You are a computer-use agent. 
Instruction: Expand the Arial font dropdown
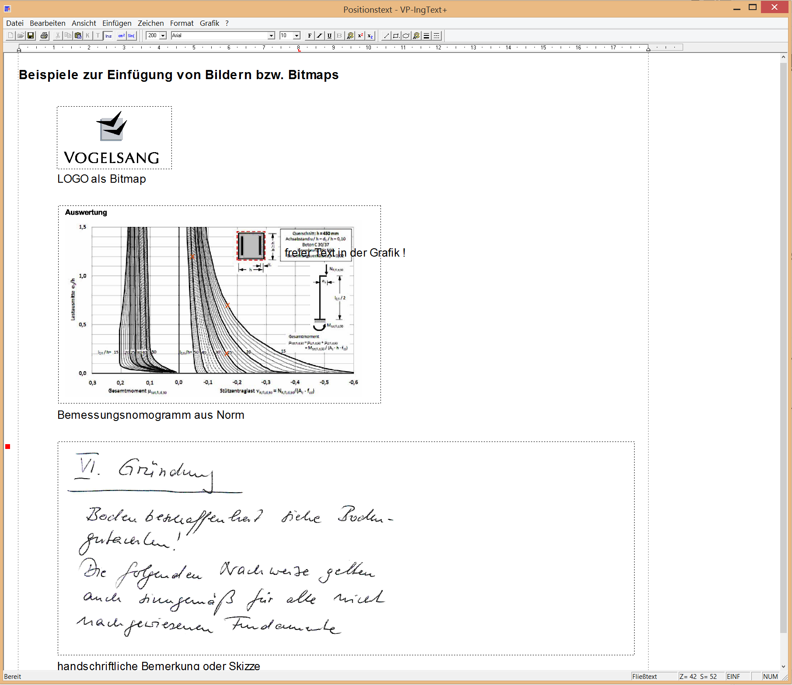coord(271,36)
